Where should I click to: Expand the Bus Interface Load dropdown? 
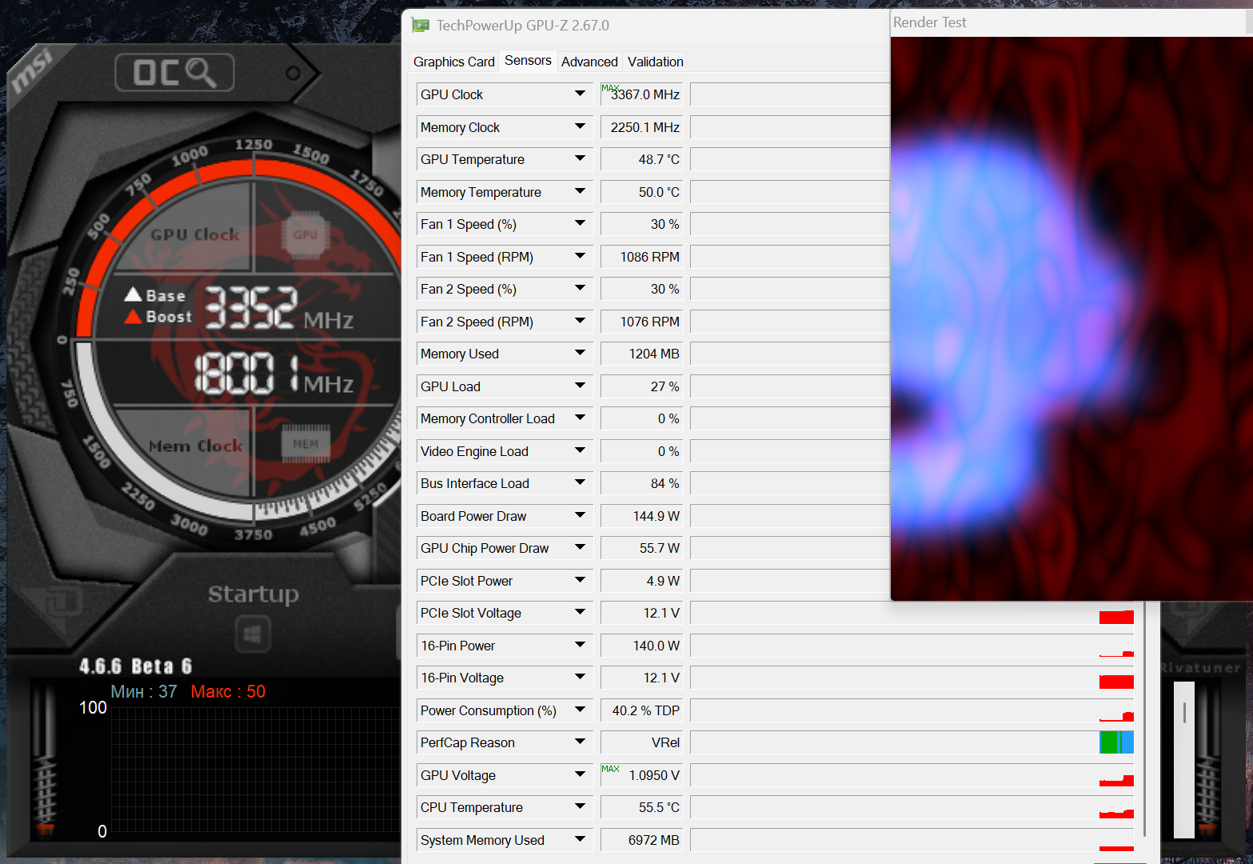click(x=581, y=483)
